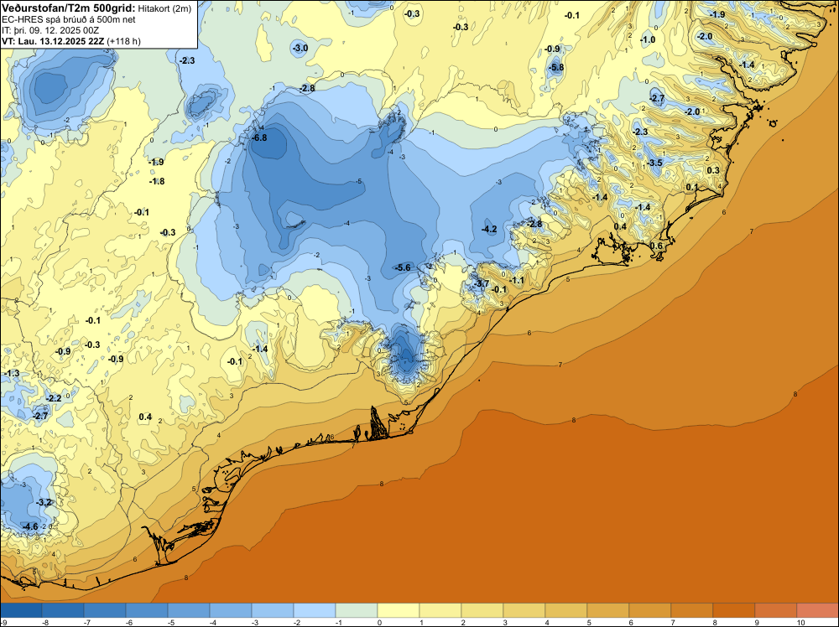Click legend swatch between -5 and -4
This screenshot has height=627, width=839.
click(189, 610)
